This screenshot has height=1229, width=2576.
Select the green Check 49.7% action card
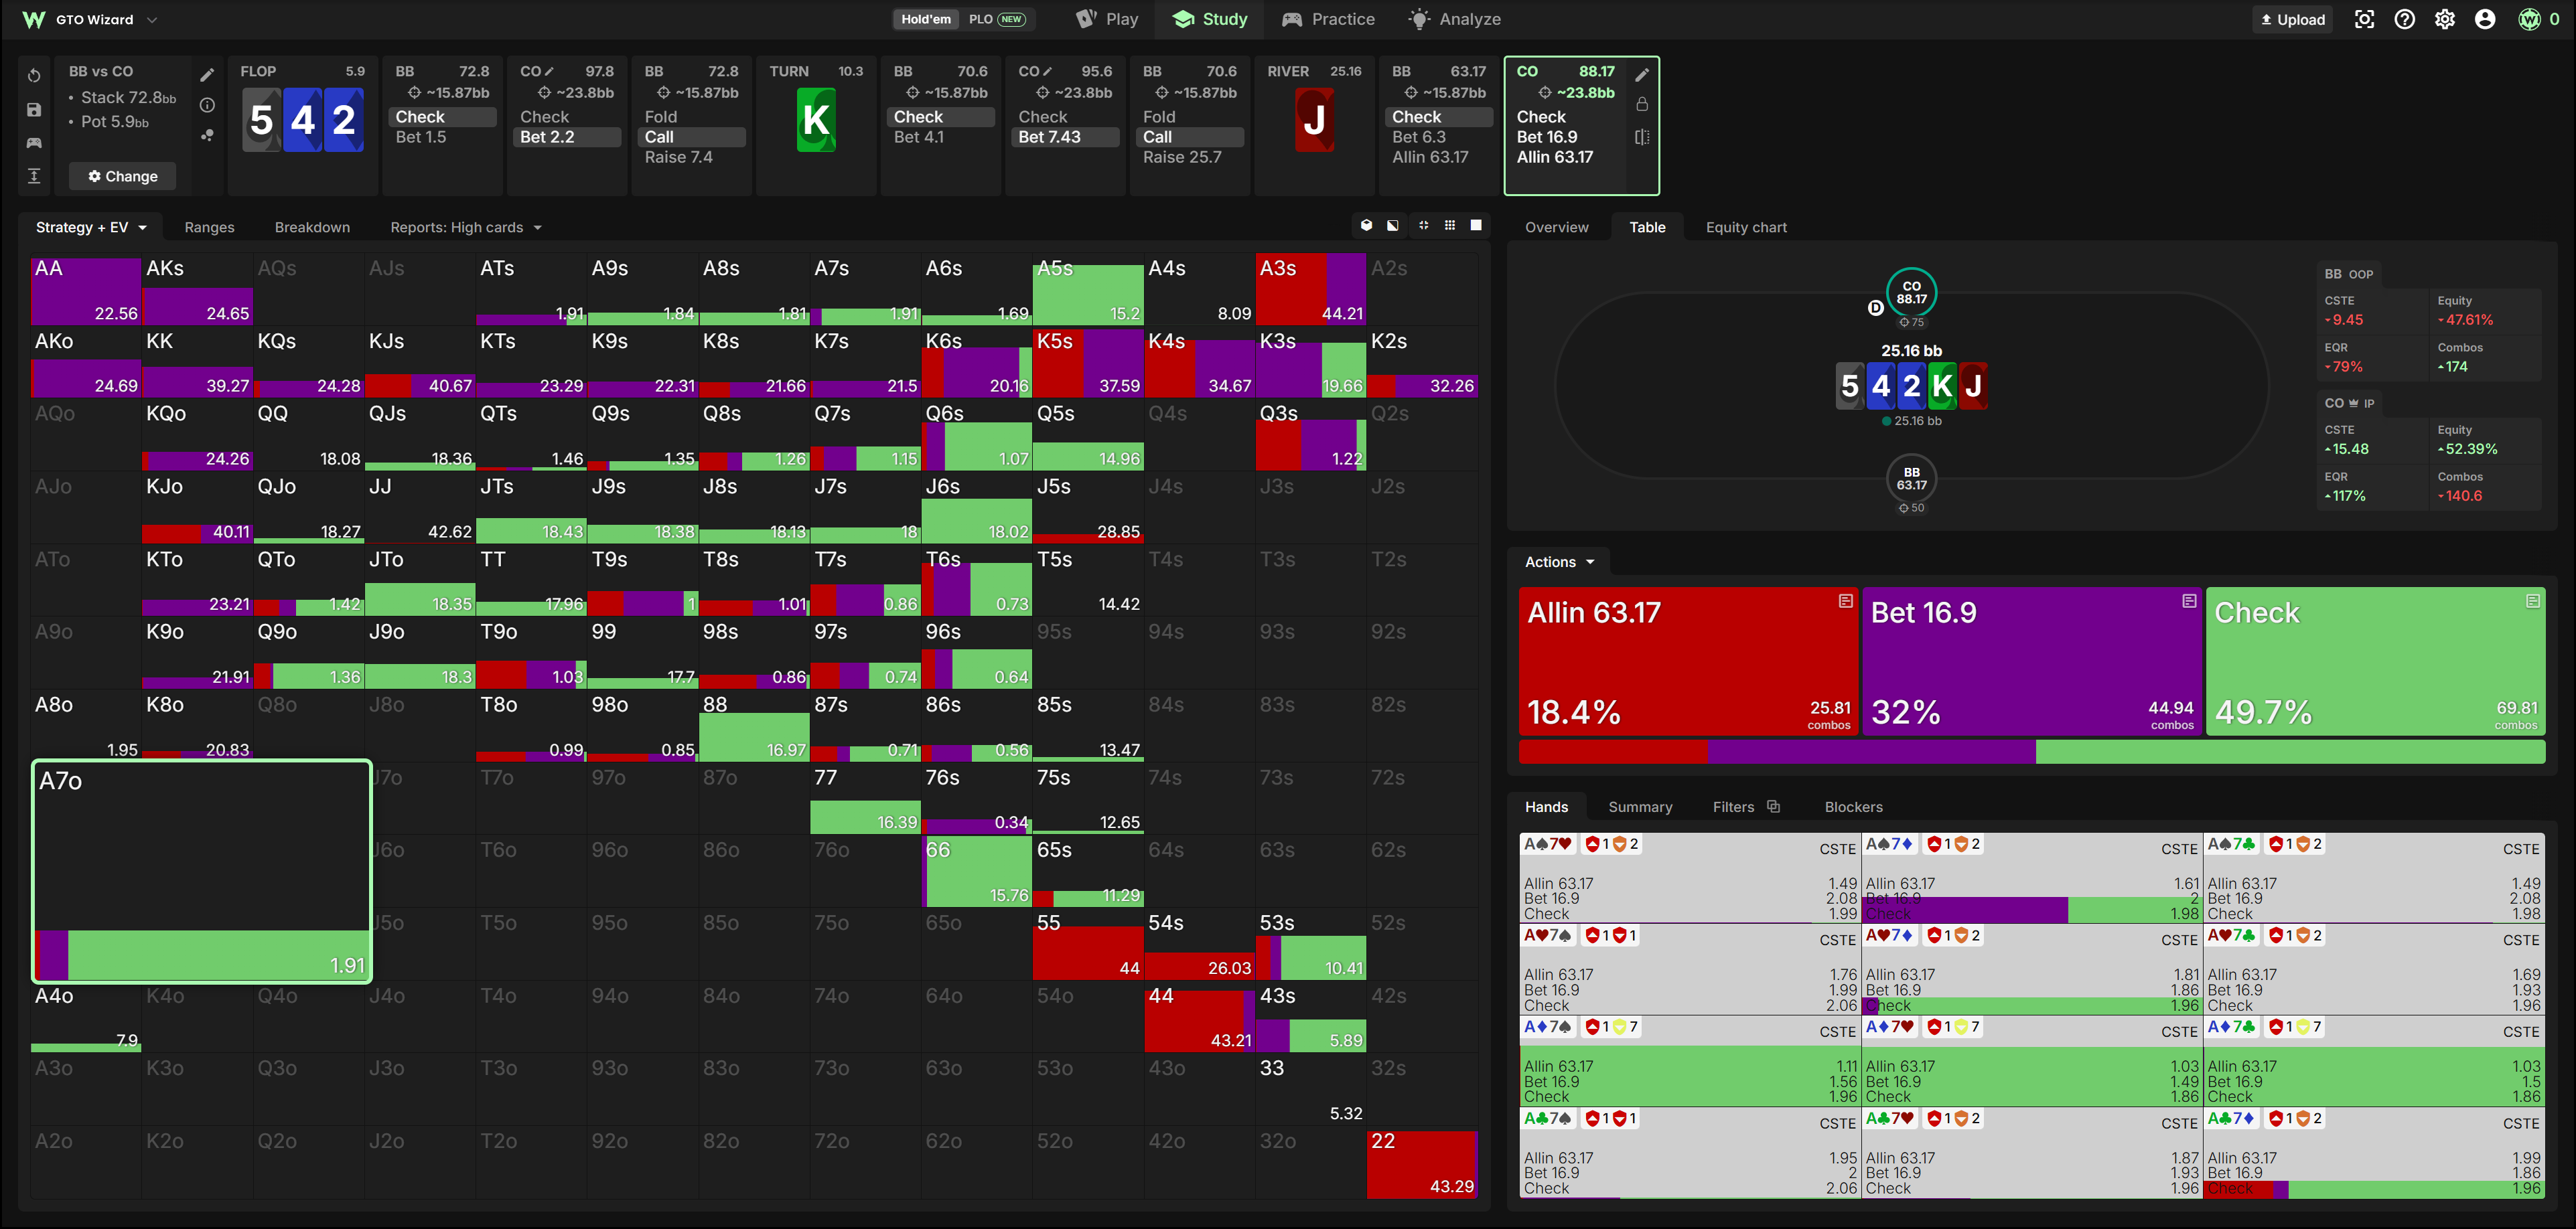(2375, 661)
